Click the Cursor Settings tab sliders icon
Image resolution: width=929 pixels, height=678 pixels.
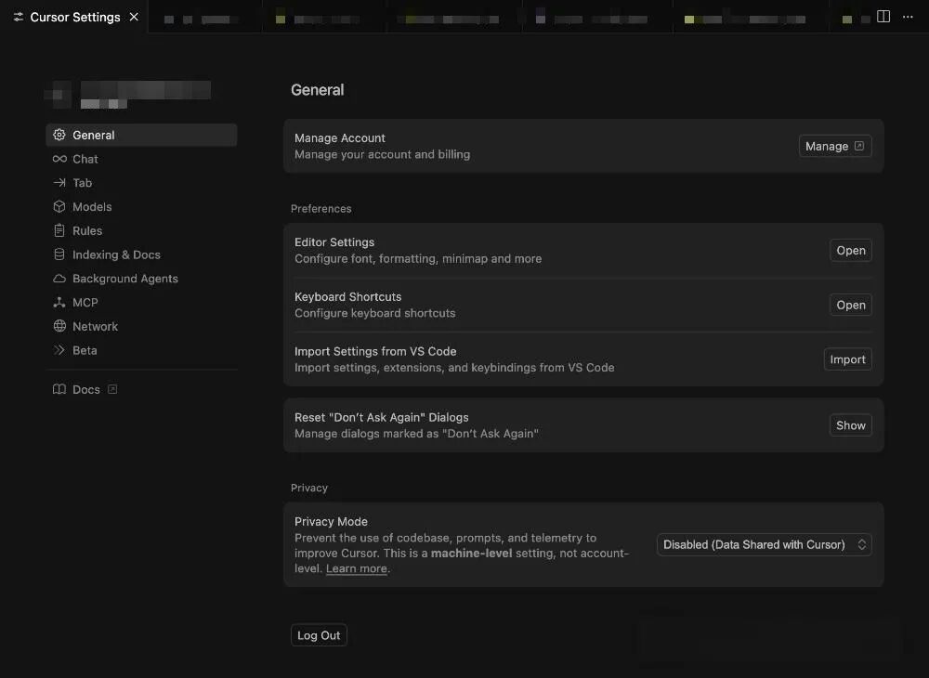click(19, 17)
